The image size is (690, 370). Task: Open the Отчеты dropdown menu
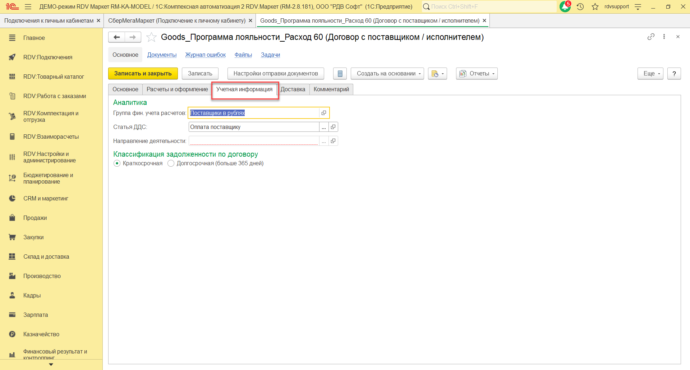click(477, 74)
